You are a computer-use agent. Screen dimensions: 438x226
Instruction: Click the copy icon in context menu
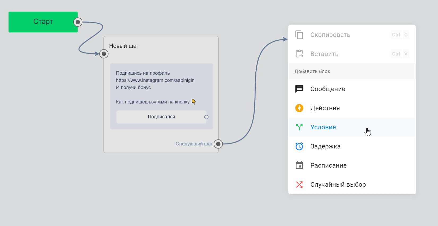(299, 35)
